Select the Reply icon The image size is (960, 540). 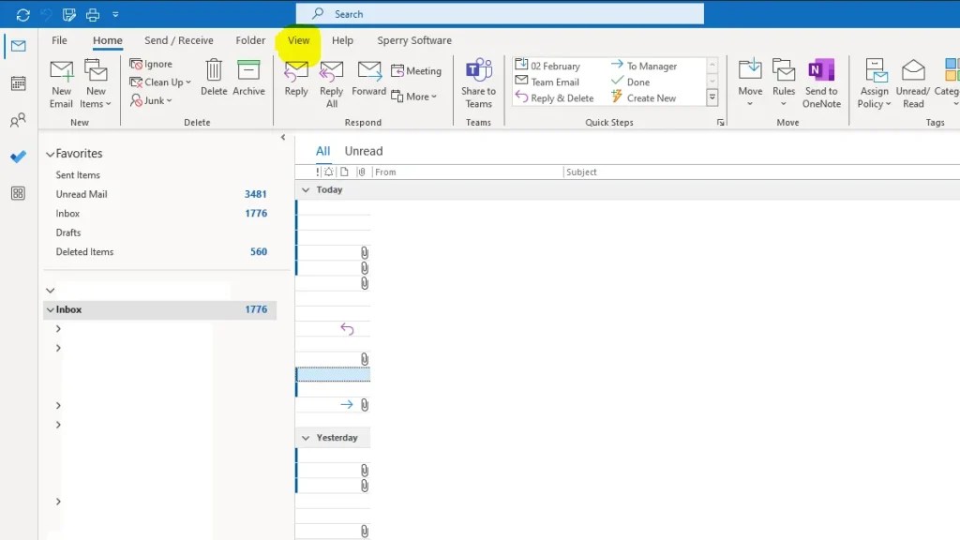[296, 80]
